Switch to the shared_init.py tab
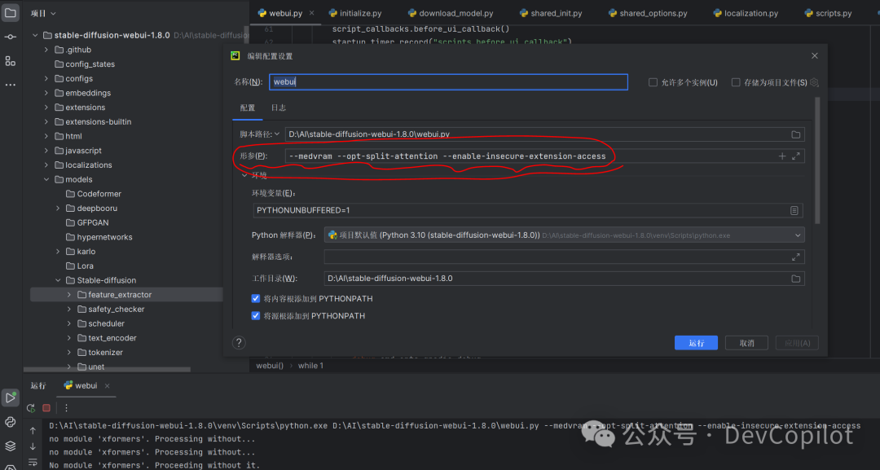The width and height of the screenshot is (880, 470). click(551, 13)
